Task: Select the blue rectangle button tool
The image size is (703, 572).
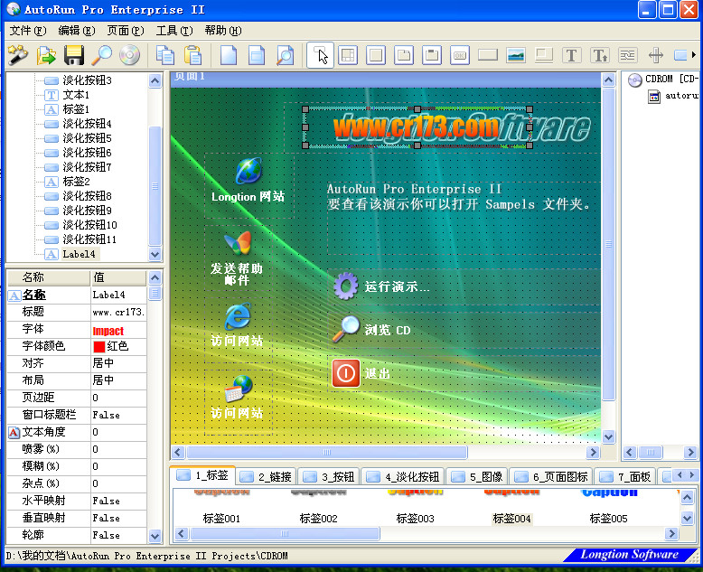Action: 680,55
